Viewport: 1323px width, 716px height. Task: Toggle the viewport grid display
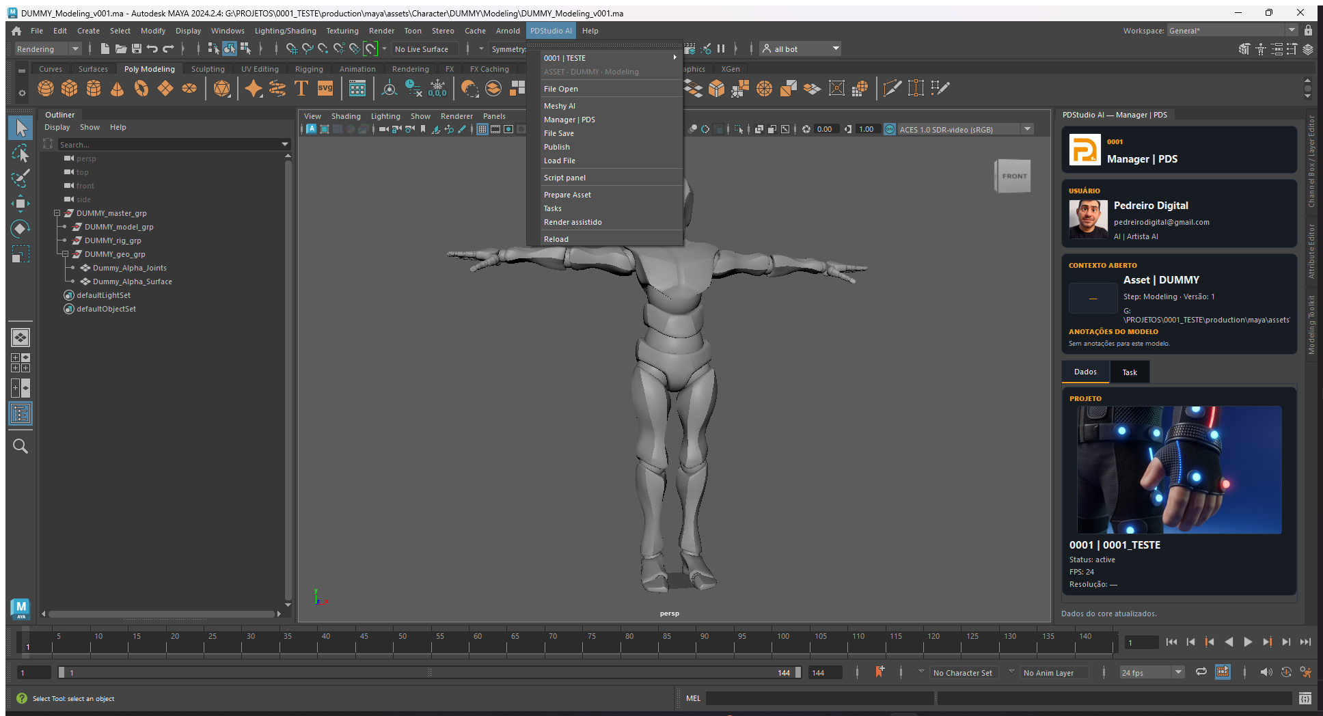(482, 129)
